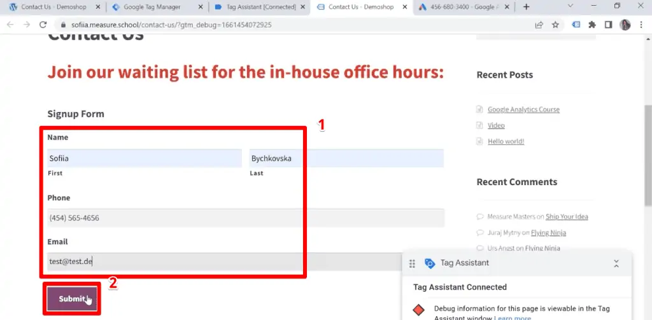
Task: Click the Phone number field
Action: pos(245,218)
